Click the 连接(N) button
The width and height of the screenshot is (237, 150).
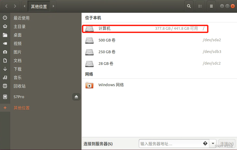227,144
